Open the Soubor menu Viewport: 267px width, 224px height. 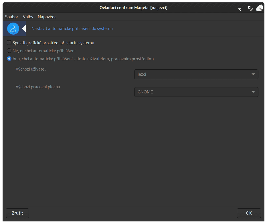(11, 17)
